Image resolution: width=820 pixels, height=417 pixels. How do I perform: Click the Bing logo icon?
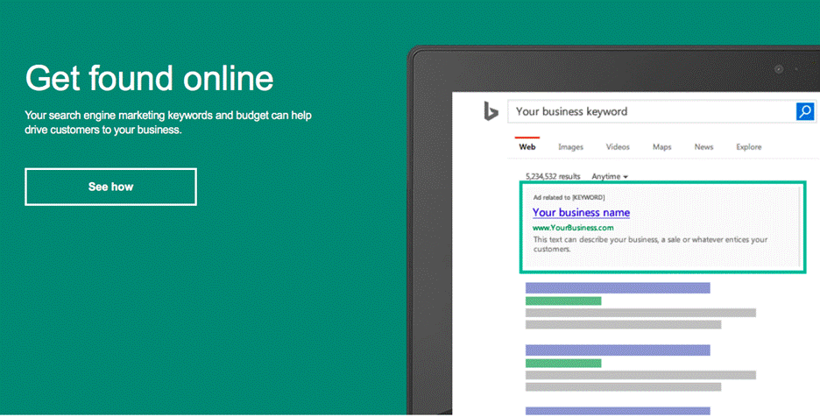pos(491,111)
